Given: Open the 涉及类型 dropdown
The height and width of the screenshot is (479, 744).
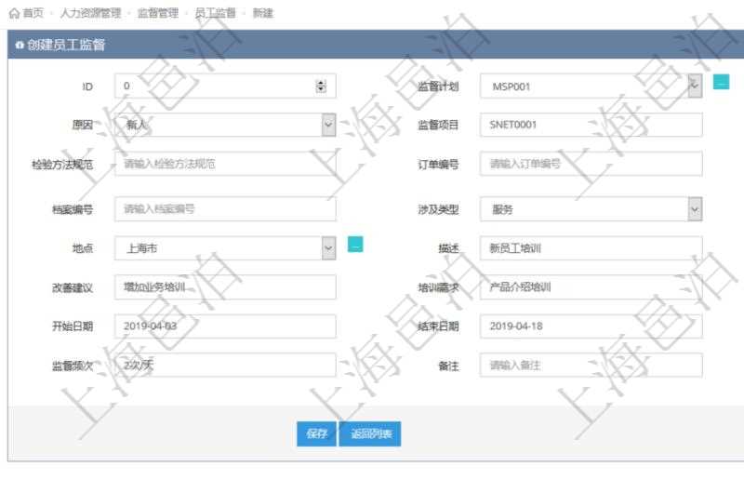Looking at the screenshot, I should pyautogui.click(x=695, y=209).
